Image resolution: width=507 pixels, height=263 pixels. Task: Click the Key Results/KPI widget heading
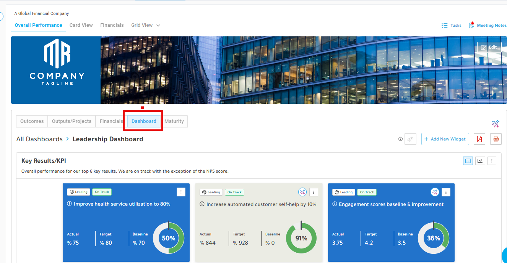tap(44, 161)
